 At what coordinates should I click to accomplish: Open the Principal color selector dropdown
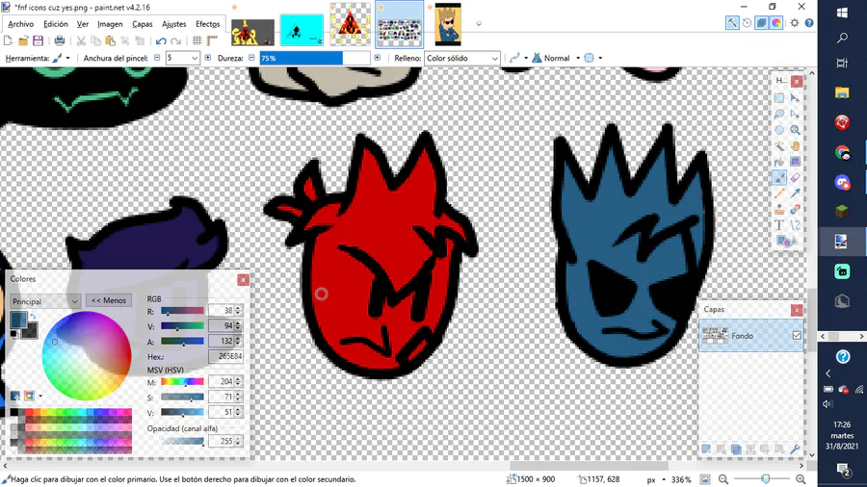click(45, 301)
